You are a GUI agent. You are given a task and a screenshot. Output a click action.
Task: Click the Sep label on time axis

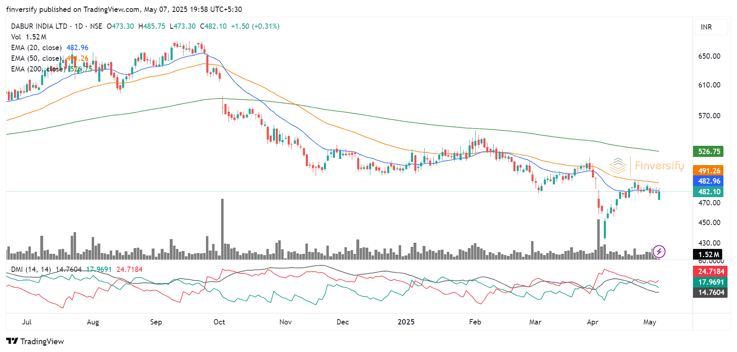[x=156, y=322]
